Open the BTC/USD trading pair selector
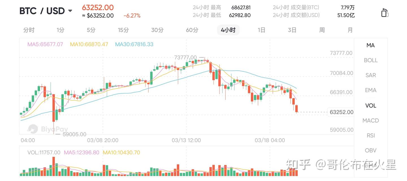407x181 pixels. 45,10
